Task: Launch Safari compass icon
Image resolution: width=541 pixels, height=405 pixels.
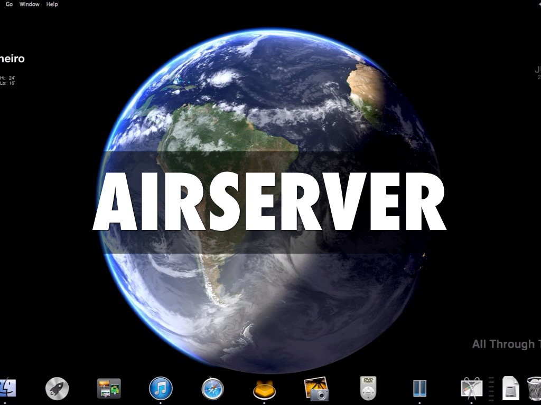Action: 212,389
